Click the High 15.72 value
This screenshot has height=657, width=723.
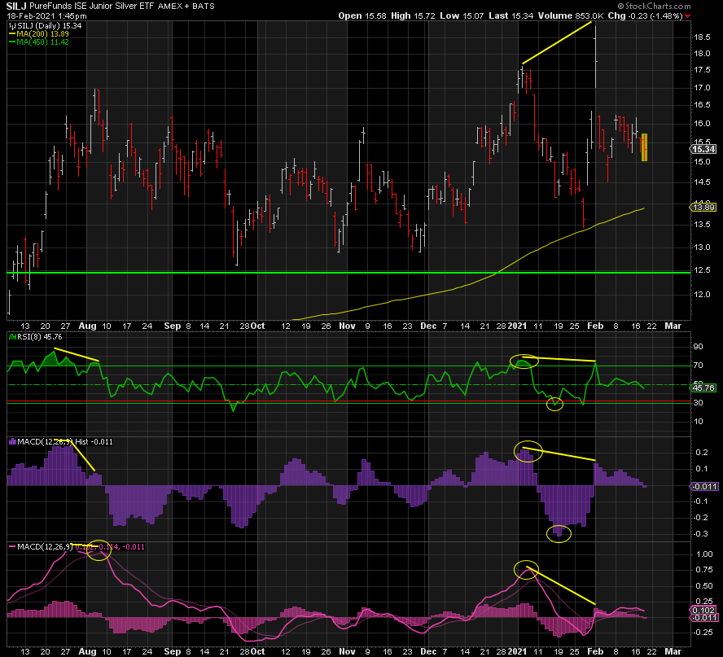coord(413,15)
